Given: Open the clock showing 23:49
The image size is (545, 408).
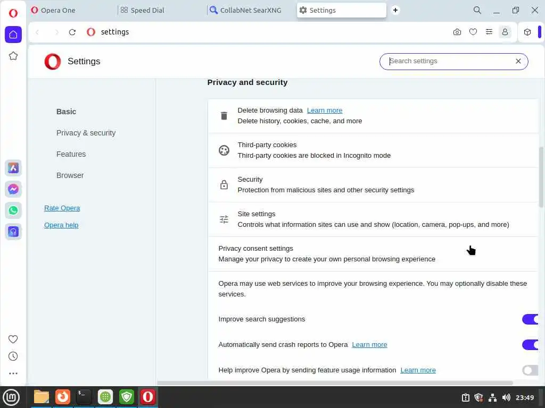Looking at the screenshot, I should [524, 397].
